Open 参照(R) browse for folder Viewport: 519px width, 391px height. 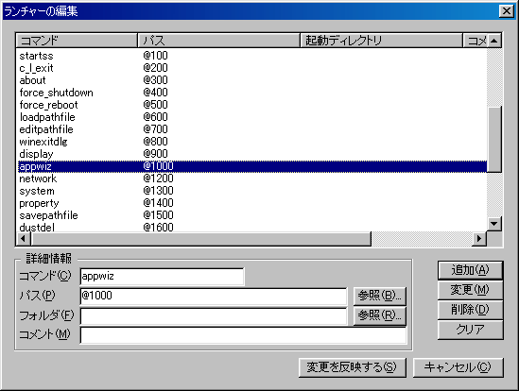tap(380, 315)
